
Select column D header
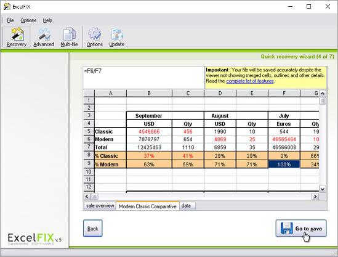coord(220,93)
